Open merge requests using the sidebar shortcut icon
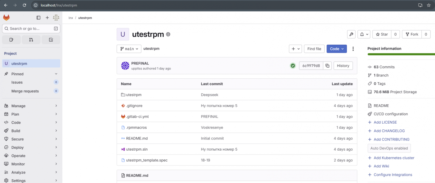The width and height of the screenshot is (435, 183). click(31, 40)
